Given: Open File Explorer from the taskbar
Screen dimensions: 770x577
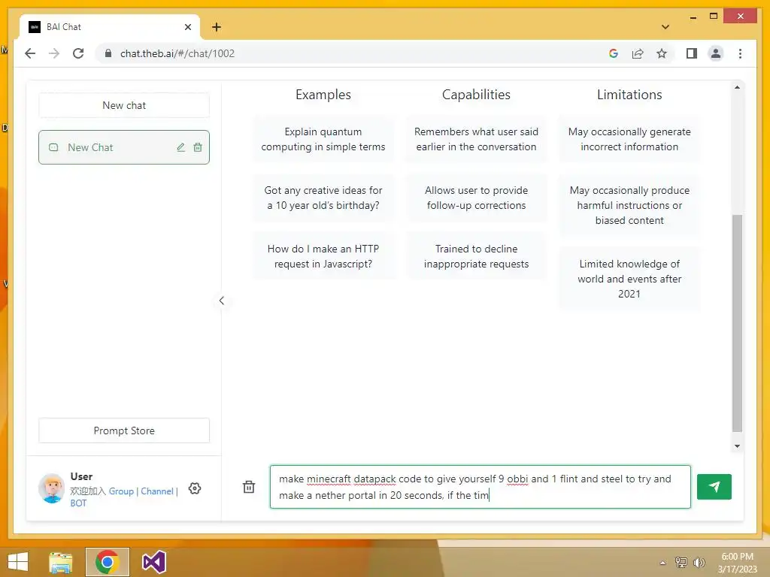Looking at the screenshot, I should point(60,562).
